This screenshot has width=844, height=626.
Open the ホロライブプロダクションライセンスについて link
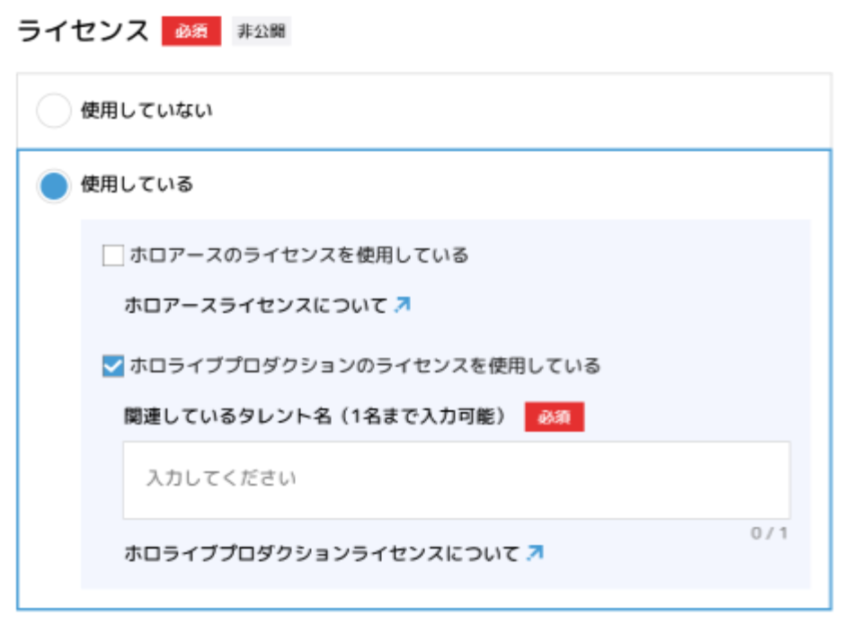pyautogui.click(x=322, y=553)
